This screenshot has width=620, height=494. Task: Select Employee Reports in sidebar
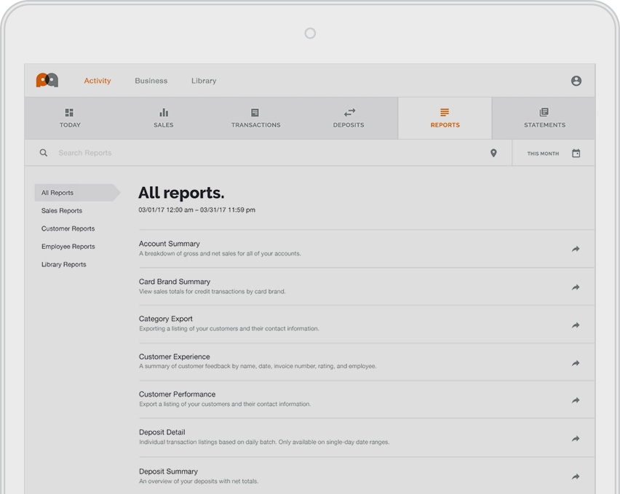(x=68, y=246)
